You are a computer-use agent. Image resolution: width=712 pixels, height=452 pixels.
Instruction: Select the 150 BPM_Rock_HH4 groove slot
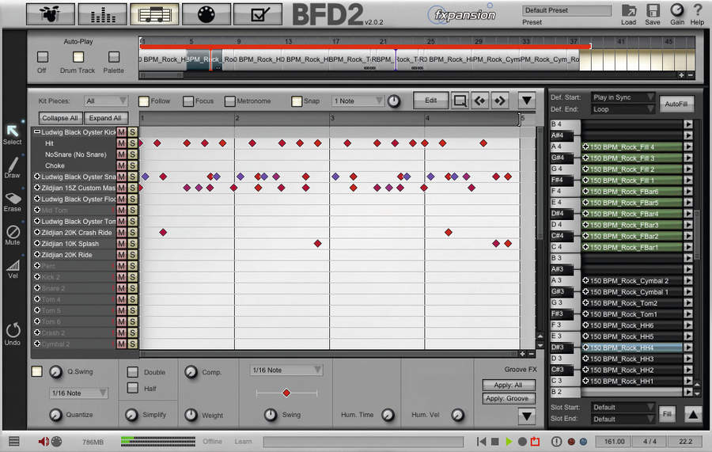tap(632, 348)
